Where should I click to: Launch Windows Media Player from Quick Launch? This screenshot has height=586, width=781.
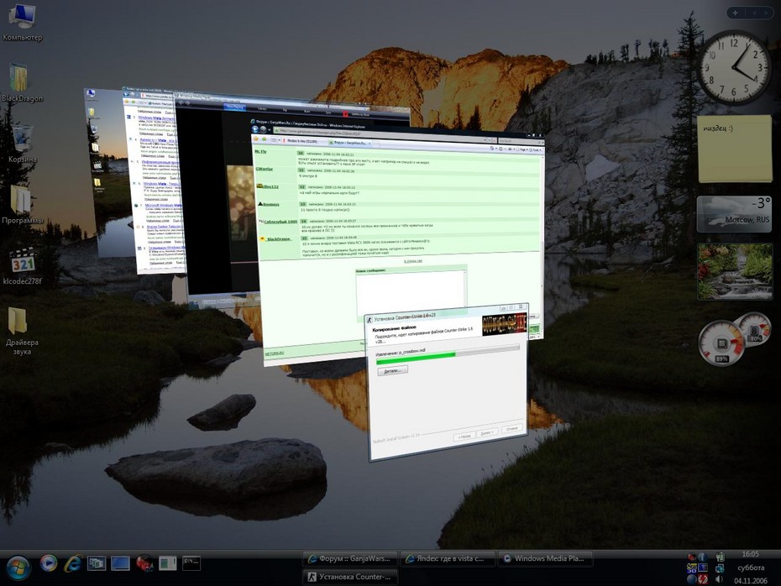point(49,562)
